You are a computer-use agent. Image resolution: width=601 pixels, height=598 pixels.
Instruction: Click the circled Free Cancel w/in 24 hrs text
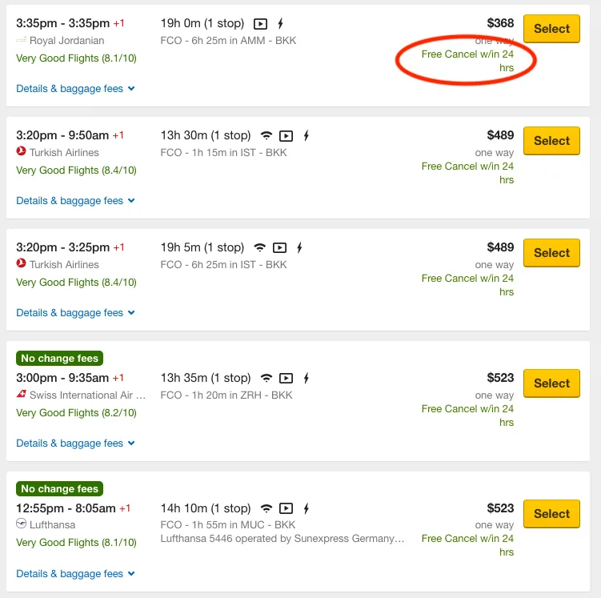[x=468, y=61]
